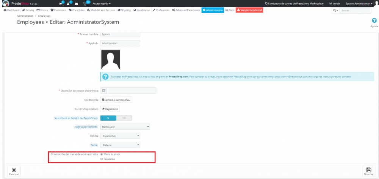Click the question mark info icon
The height and width of the screenshot is (179, 379).
(105, 76)
